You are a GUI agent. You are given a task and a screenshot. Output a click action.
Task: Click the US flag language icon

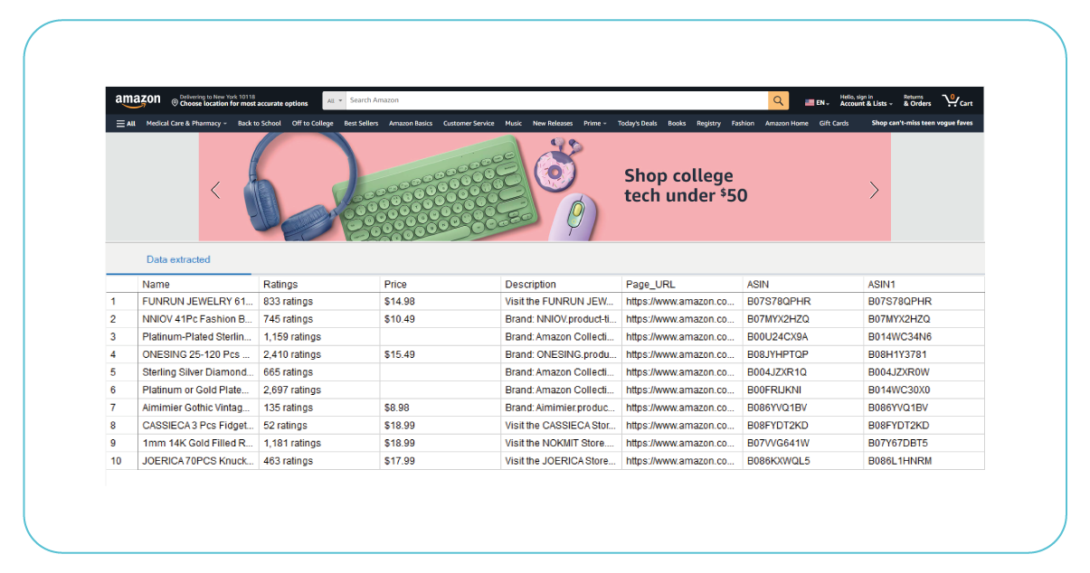coord(810,103)
